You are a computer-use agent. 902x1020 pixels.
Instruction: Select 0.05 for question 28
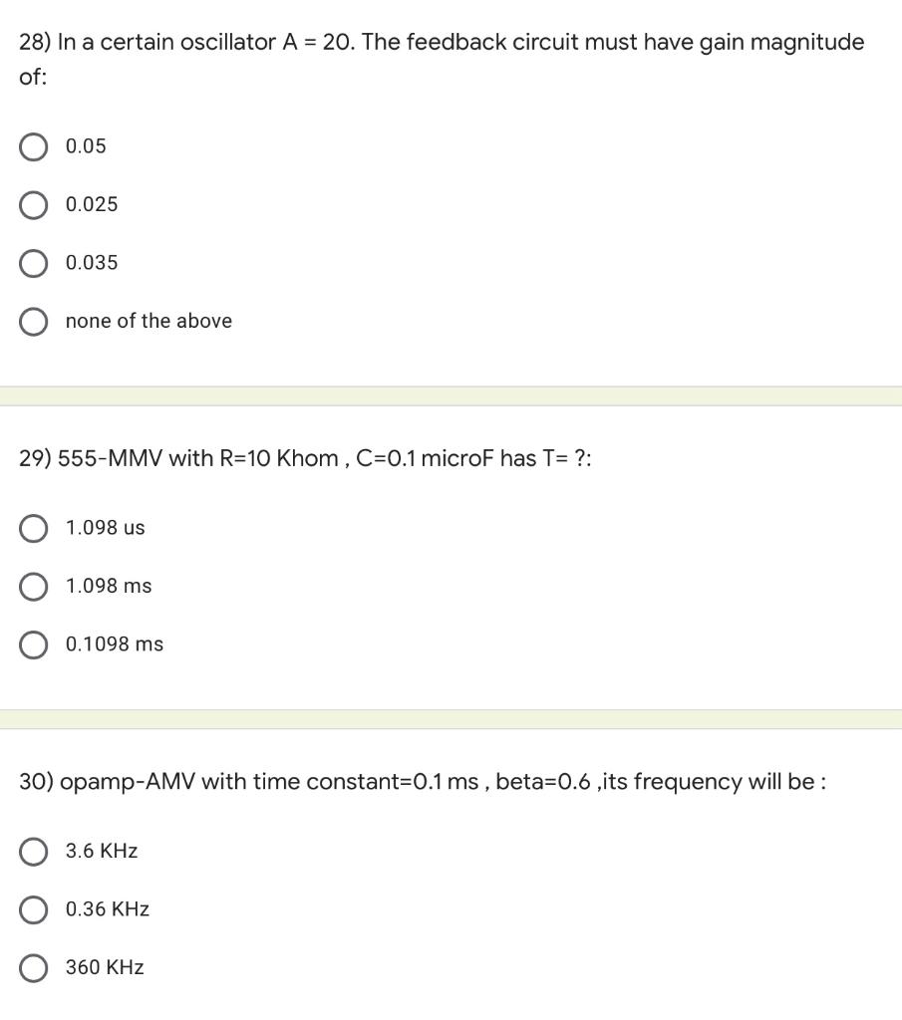coord(33,147)
